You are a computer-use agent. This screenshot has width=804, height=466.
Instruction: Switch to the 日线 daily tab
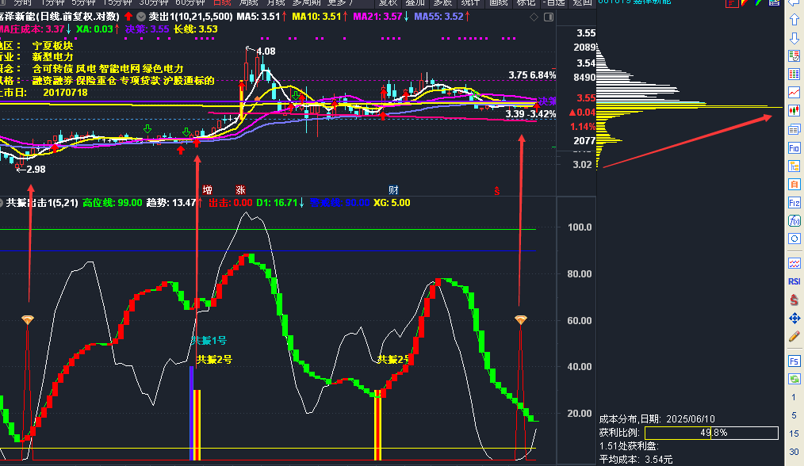click(222, 2)
